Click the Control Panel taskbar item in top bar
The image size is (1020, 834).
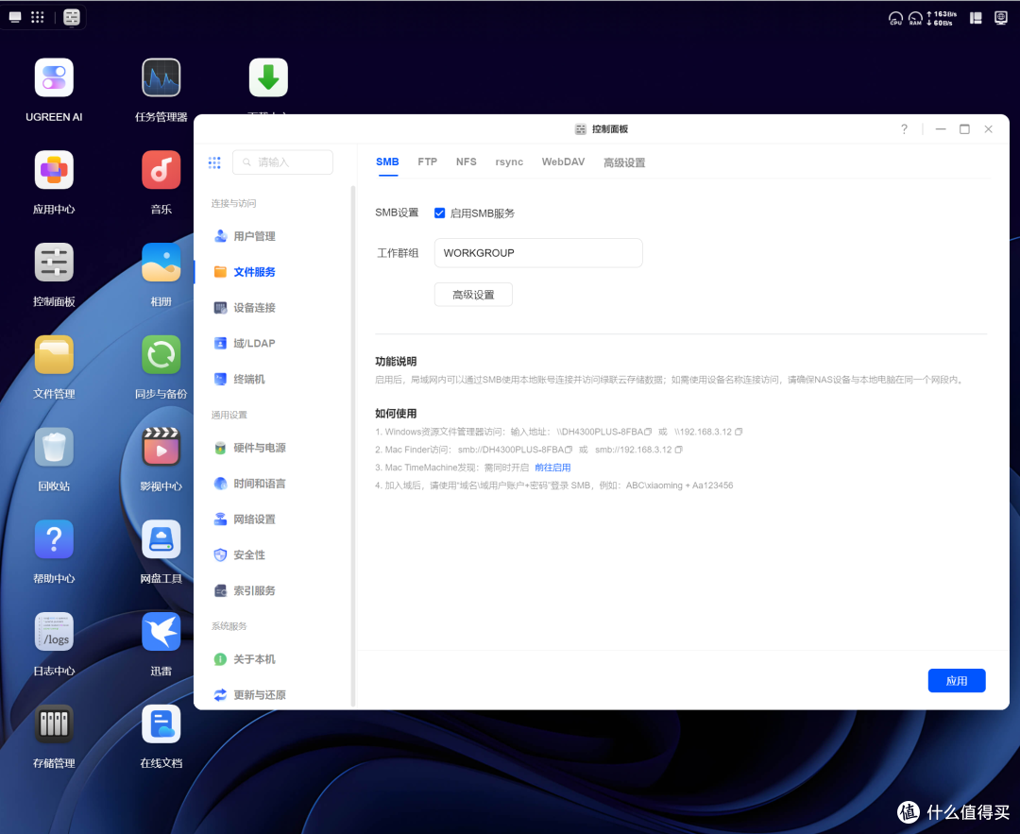pos(72,18)
